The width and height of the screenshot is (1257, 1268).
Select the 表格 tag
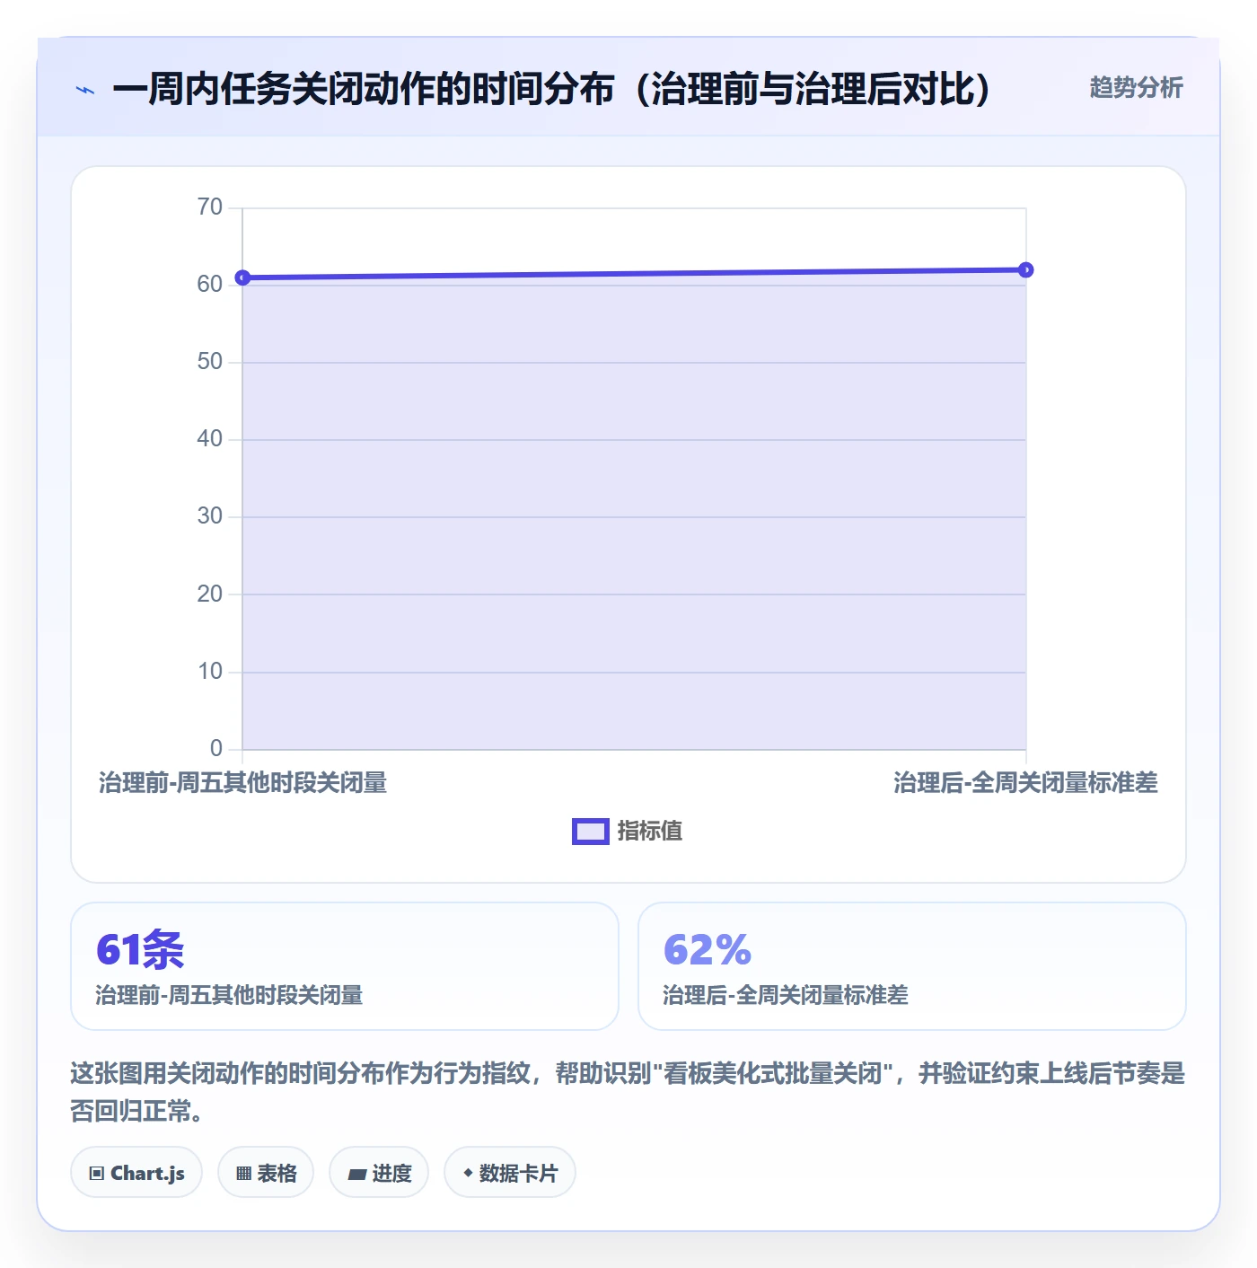click(266, 1173)
